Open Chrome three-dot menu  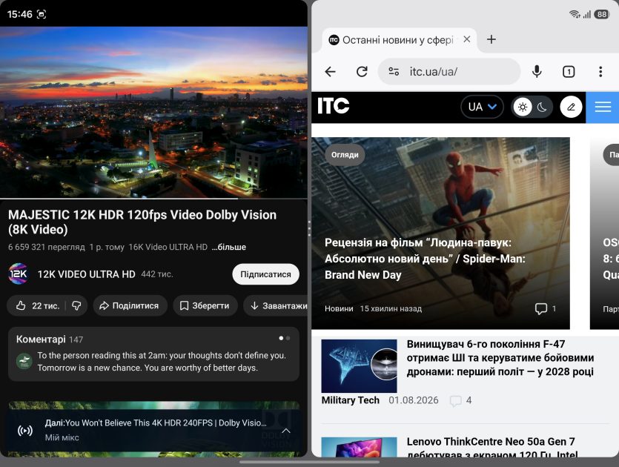pyautogui.click(x=600, y=71)
